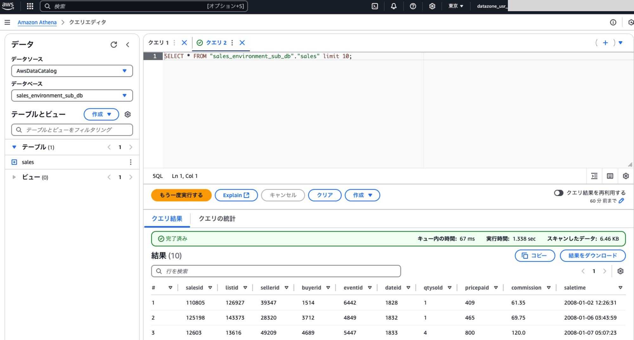Open the sales table actions menu
634x340 pixels.
coord(131,162)
